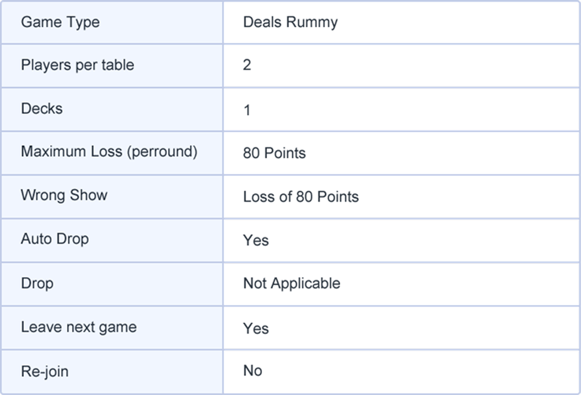Select the Decks value 1
The width and height of the screenshot is (581, 395).
[247, 110]
